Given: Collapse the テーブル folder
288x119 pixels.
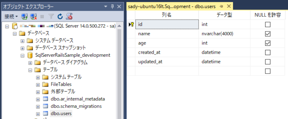Looking at the screenshot, I should pyautogui.click(x=30, y=70).
